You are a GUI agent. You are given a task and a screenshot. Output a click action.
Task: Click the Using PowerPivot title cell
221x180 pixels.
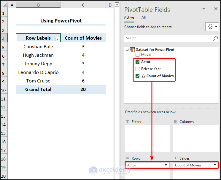[x=61, y=21]
